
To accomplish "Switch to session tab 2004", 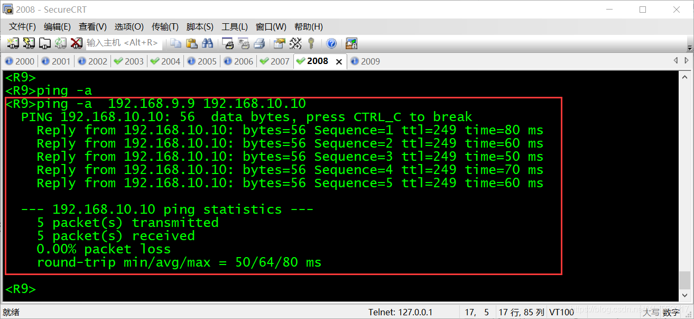I will coord(165,61).
